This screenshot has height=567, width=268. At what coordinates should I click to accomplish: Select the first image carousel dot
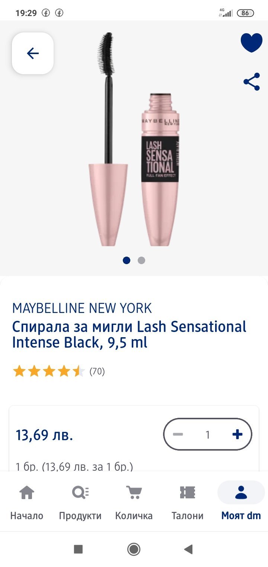click(127, 260)
